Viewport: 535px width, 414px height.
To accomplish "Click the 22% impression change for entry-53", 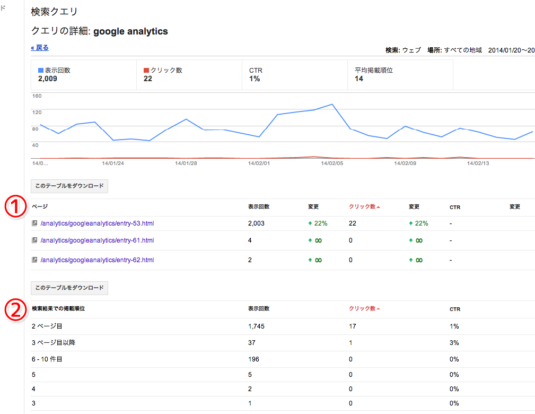I will [318, 223].
